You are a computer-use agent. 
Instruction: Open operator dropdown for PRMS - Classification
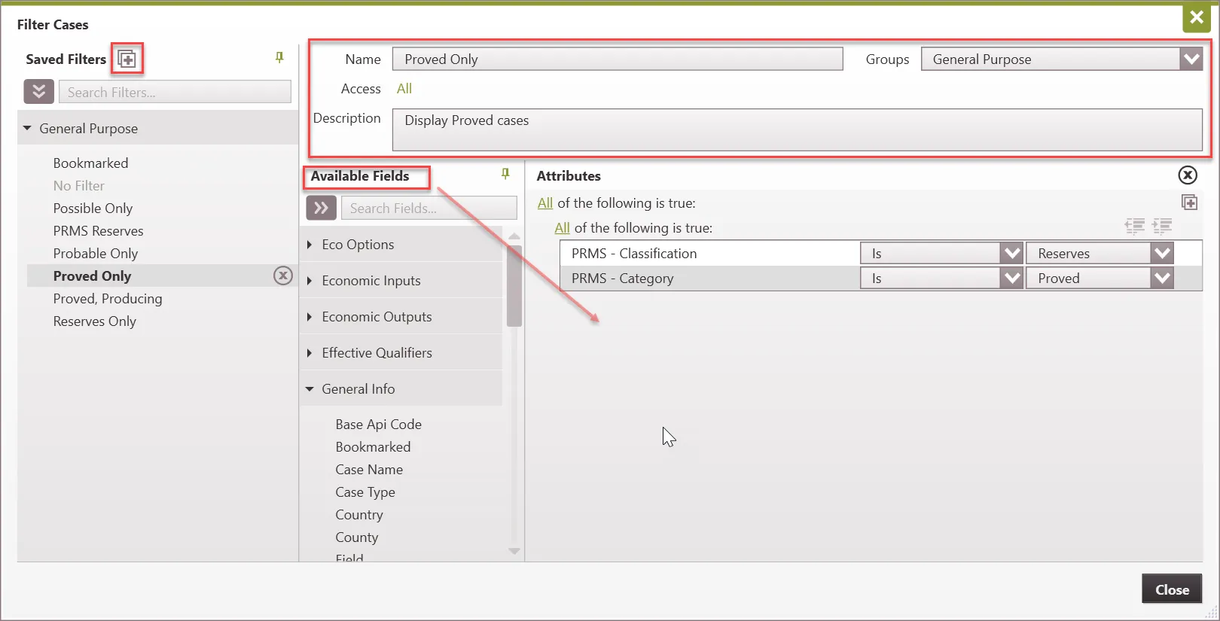(x=1011, y=254)
